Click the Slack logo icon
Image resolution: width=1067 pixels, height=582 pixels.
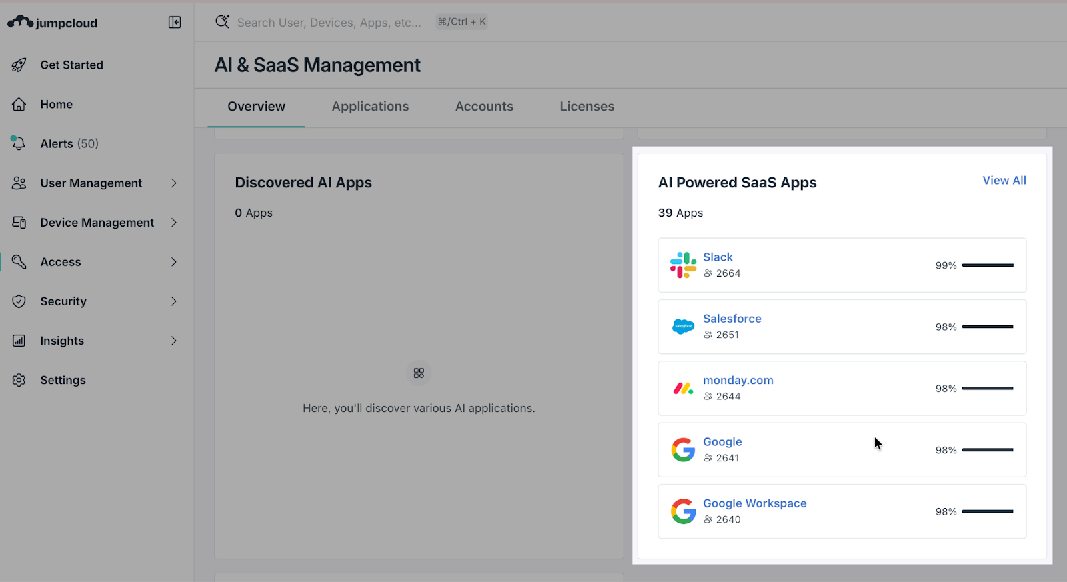pyautogui.click(x=683, y=265)
